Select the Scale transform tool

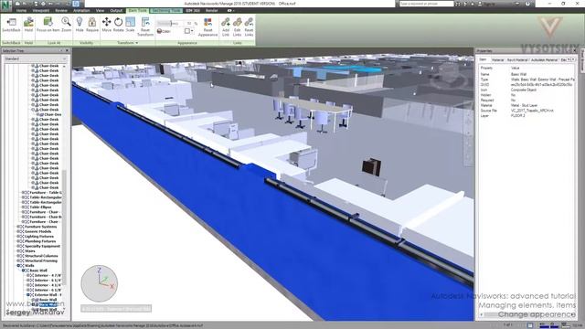click(x=130, y=22)
